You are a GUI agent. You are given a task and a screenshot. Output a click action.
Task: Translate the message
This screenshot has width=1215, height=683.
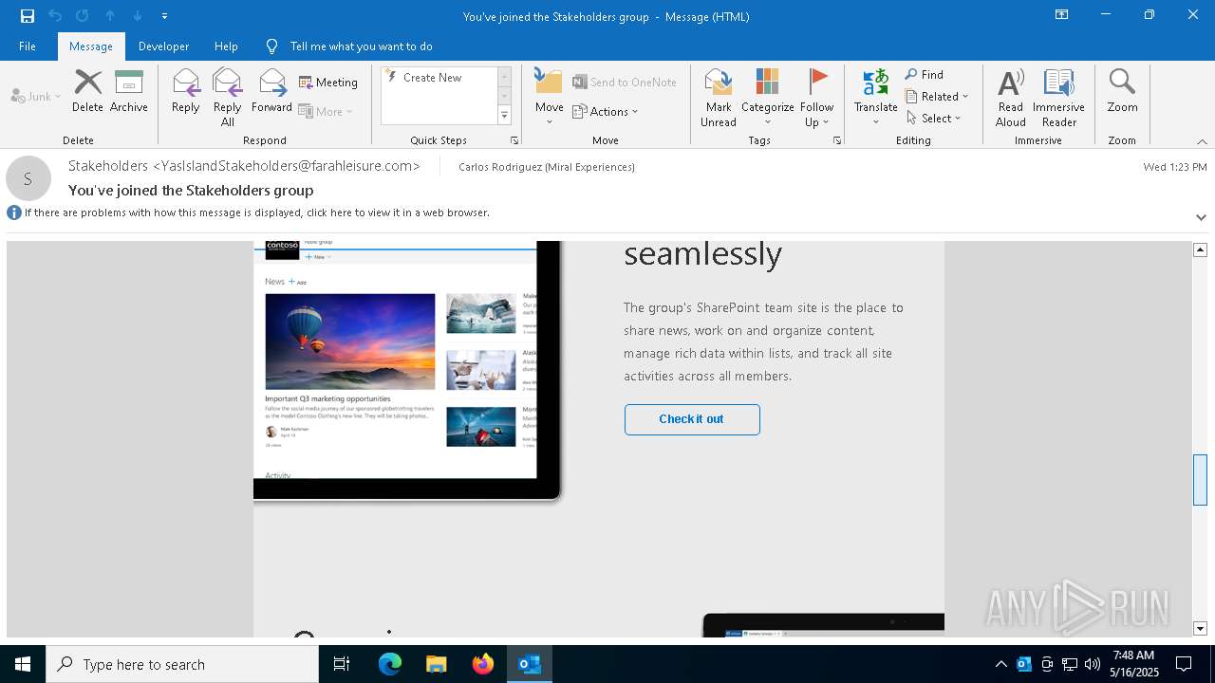[x=875, y=98]
